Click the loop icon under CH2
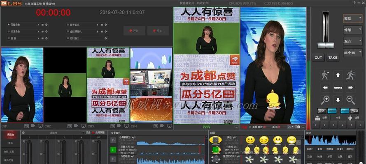This screenshot has width=366, height=164. [x=70, y=126]
